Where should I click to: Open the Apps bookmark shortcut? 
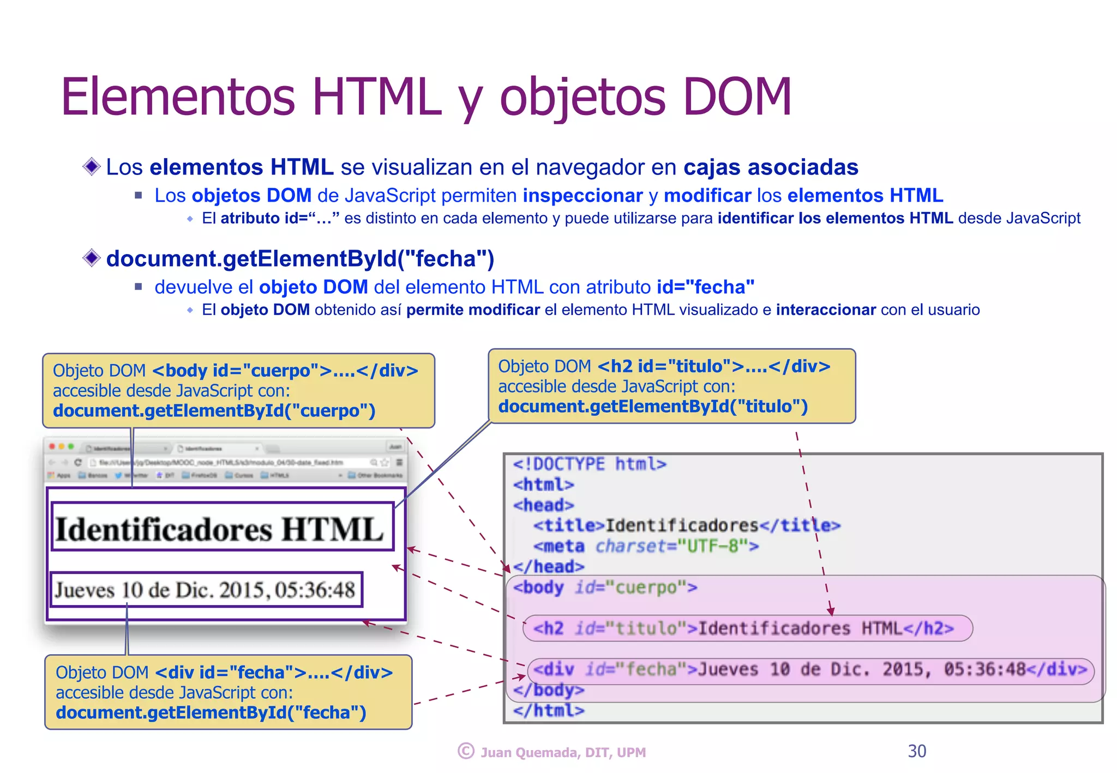pyautogui.click(x=59, y=475)
